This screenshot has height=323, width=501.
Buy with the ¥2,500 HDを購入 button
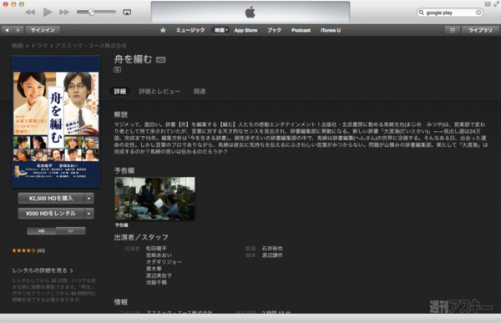(x=51, y=199)
